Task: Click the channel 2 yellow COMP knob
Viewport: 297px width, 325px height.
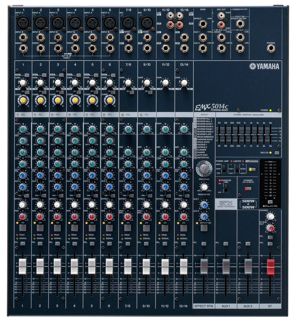Action: [40, 101]
